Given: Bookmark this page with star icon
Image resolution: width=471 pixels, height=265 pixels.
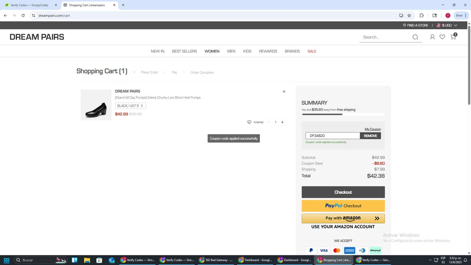Looking at the screenshot, I should point(409,15).
